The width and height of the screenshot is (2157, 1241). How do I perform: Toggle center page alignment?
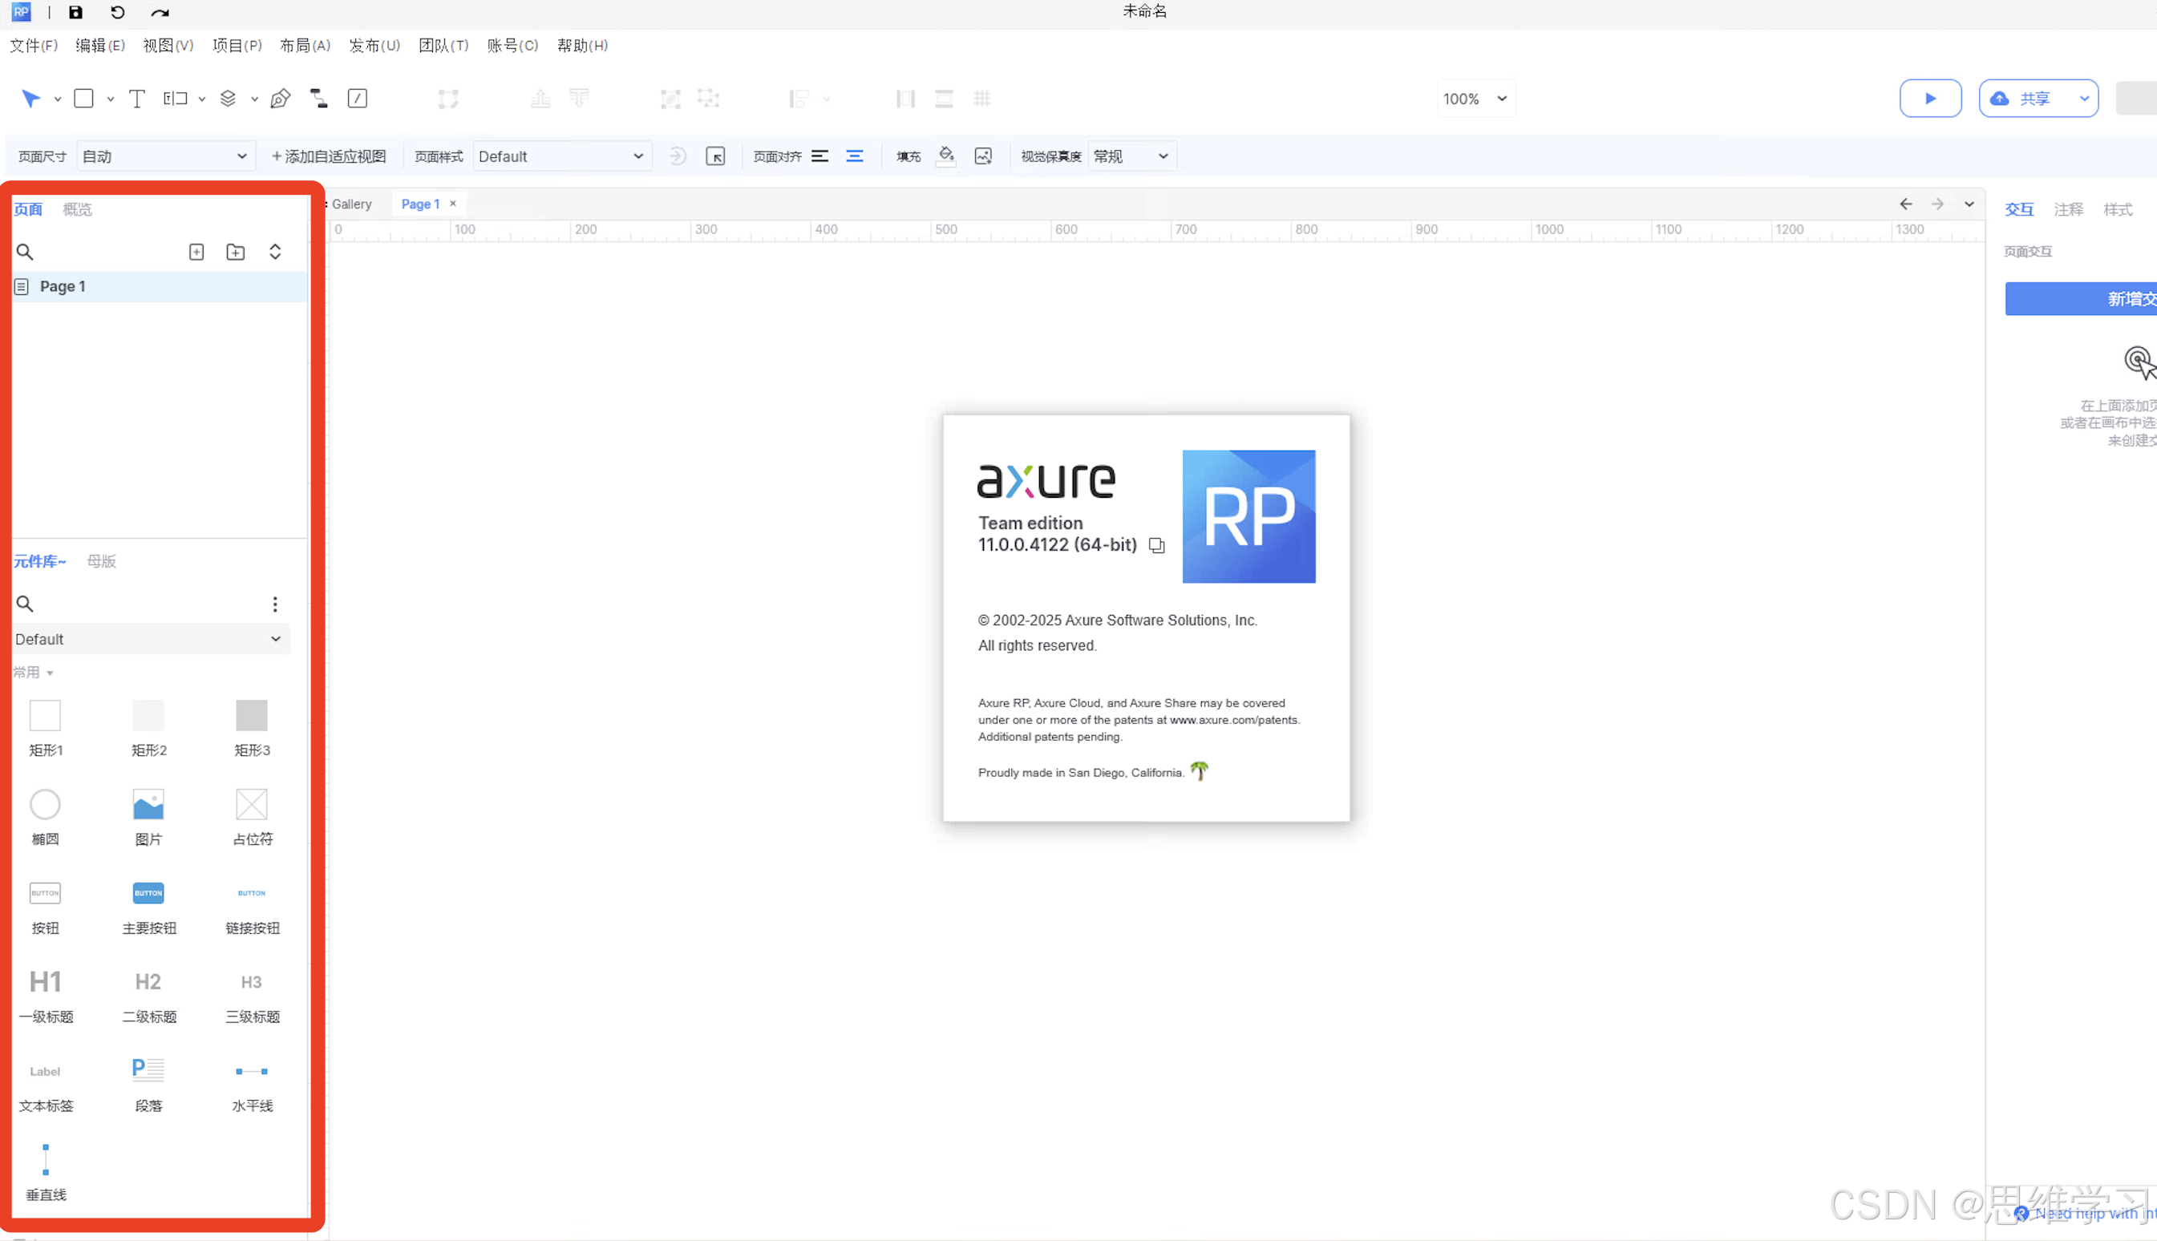854,156
